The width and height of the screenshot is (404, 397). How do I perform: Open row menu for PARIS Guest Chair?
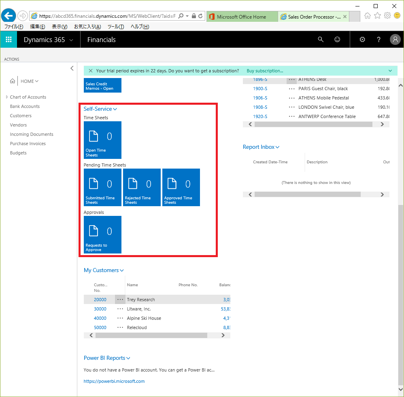tap(291, 89)
